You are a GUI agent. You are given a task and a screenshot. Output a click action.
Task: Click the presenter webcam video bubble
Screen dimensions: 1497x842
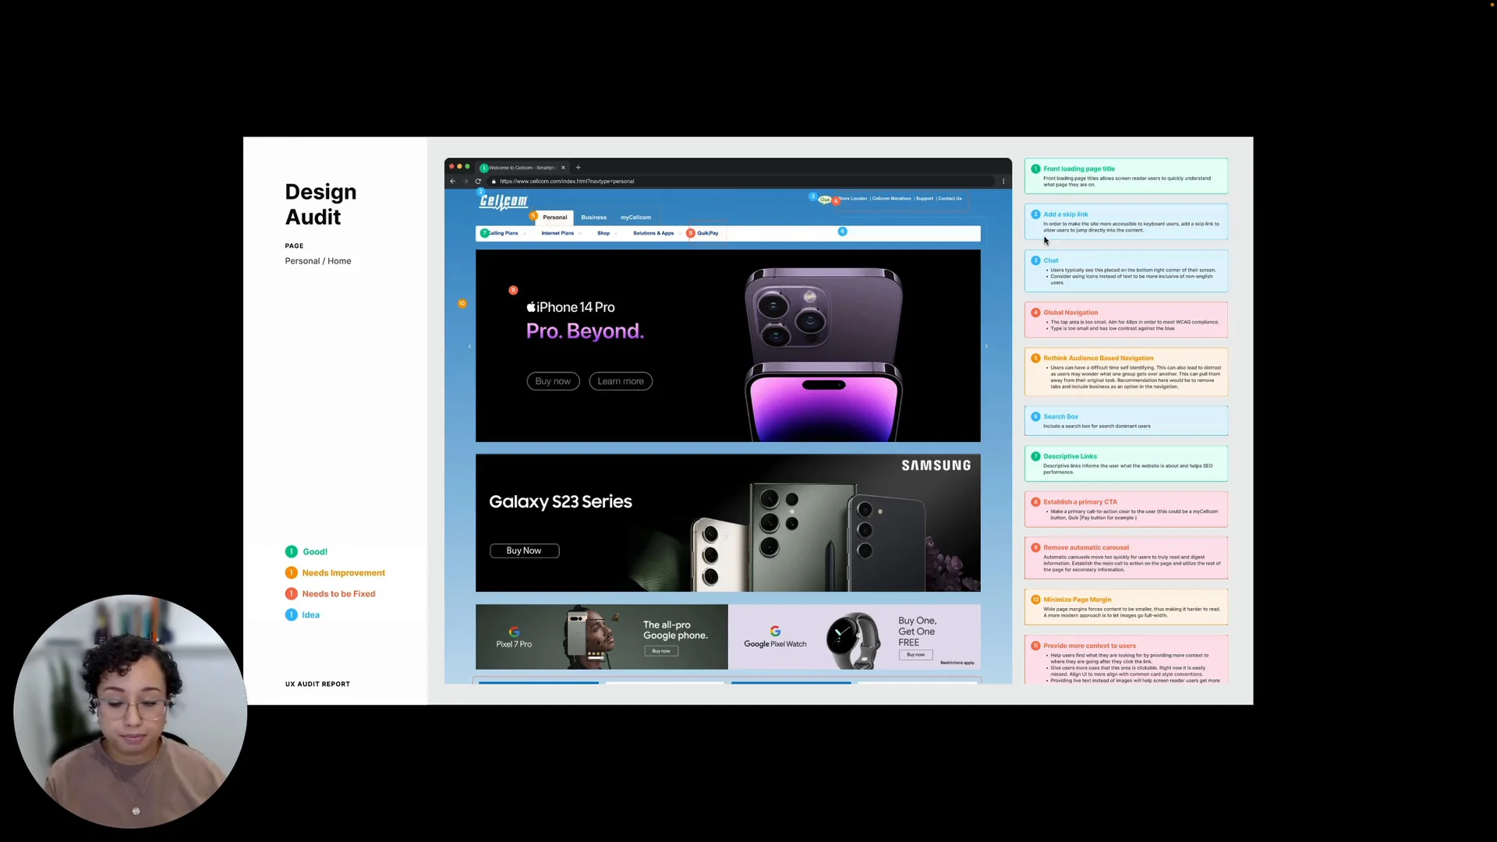tap(130, 711)
